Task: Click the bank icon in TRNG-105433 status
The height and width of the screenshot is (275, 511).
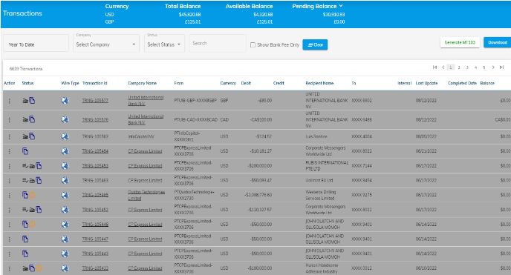Action: (x=25, y=268)
